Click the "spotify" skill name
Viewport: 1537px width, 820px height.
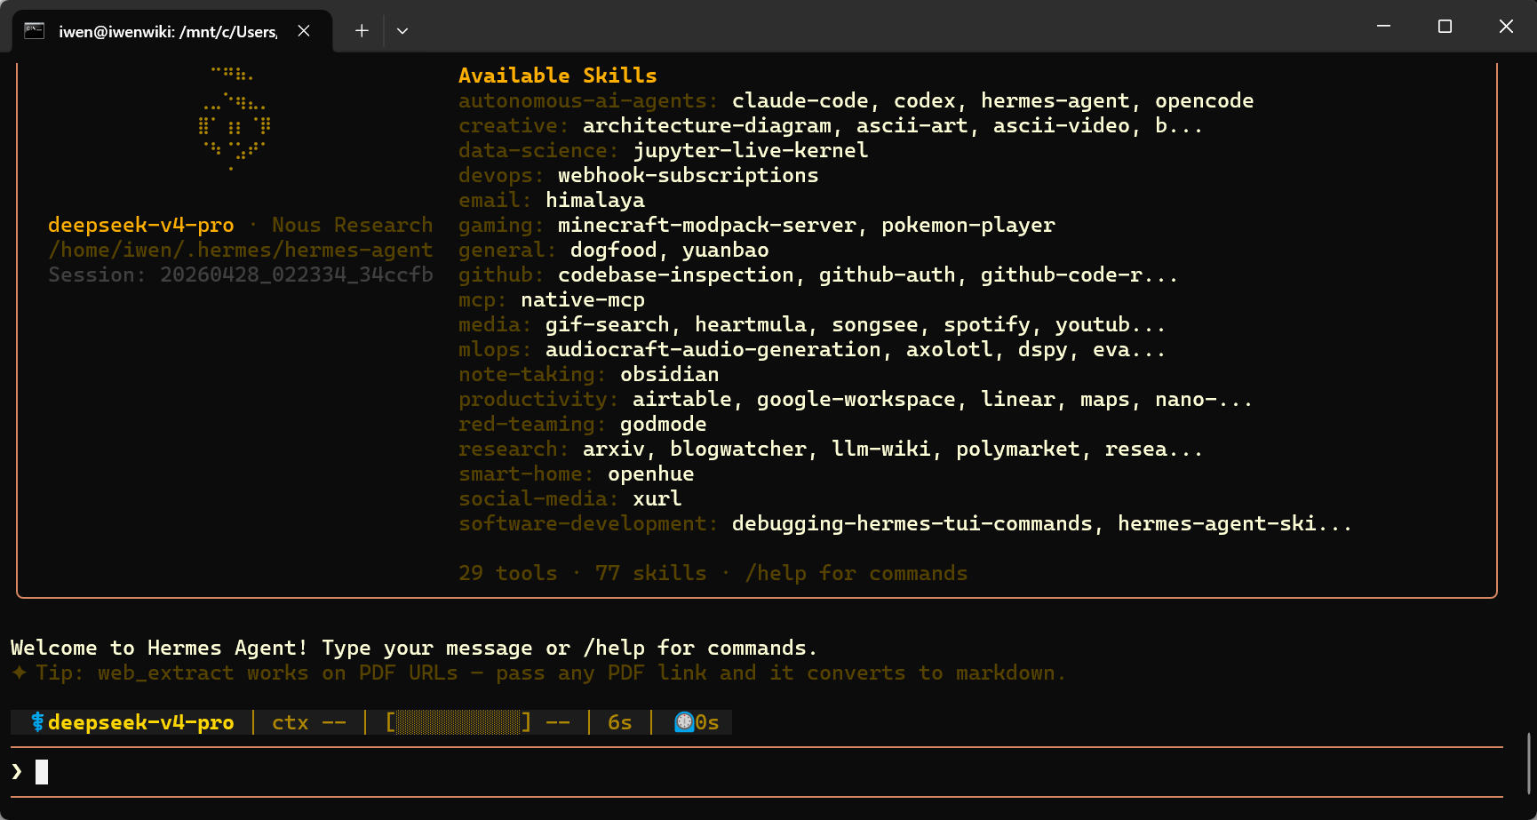click(x=987, y=324)
